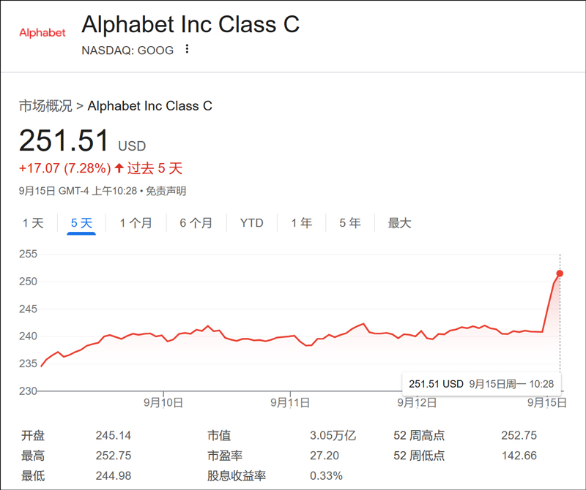Open the three-dot more options menu
The height and width of the screenshot is (490, 586).
(x=187, y=49)
